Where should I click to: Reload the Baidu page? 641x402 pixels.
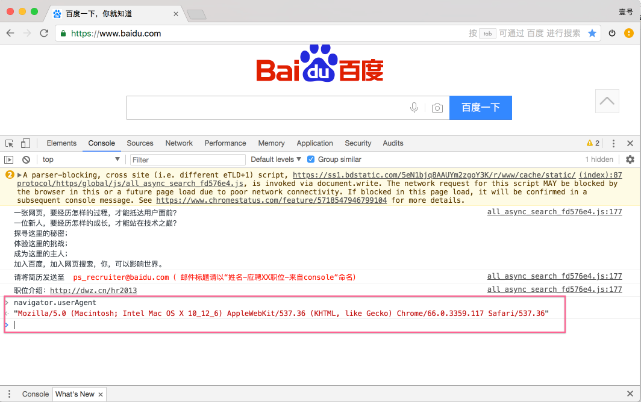click(44, 33)
